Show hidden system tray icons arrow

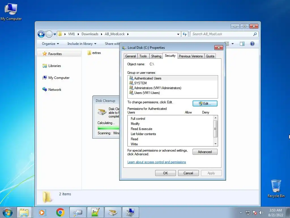(x=241, y=213)
